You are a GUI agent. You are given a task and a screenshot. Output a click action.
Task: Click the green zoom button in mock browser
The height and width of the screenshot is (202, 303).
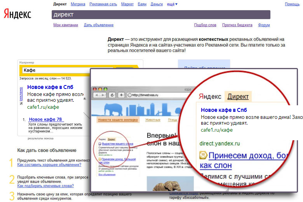106,89
